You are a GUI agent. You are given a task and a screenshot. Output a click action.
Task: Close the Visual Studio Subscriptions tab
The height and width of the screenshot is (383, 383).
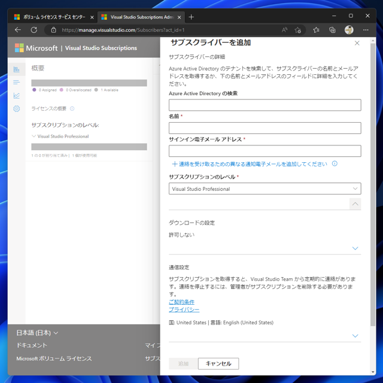click(x=179, y=17)
